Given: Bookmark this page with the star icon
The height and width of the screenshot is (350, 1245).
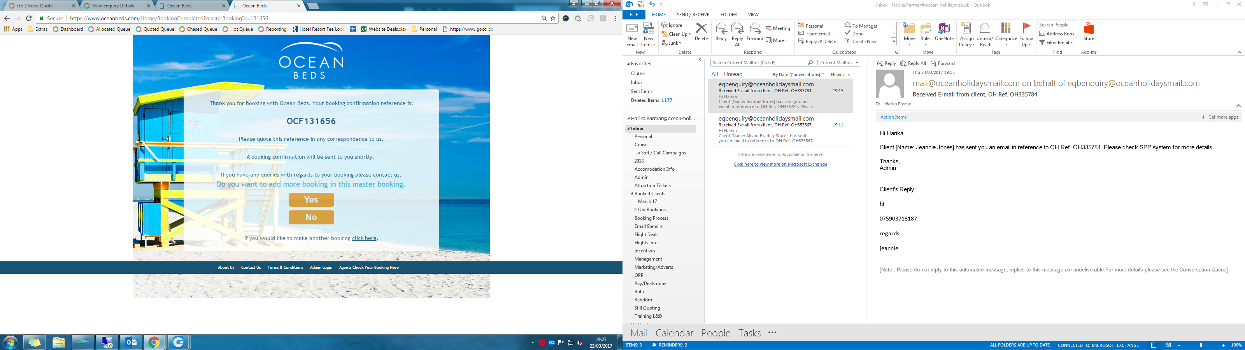Looking at the screenshot, I should pos(553,18).
